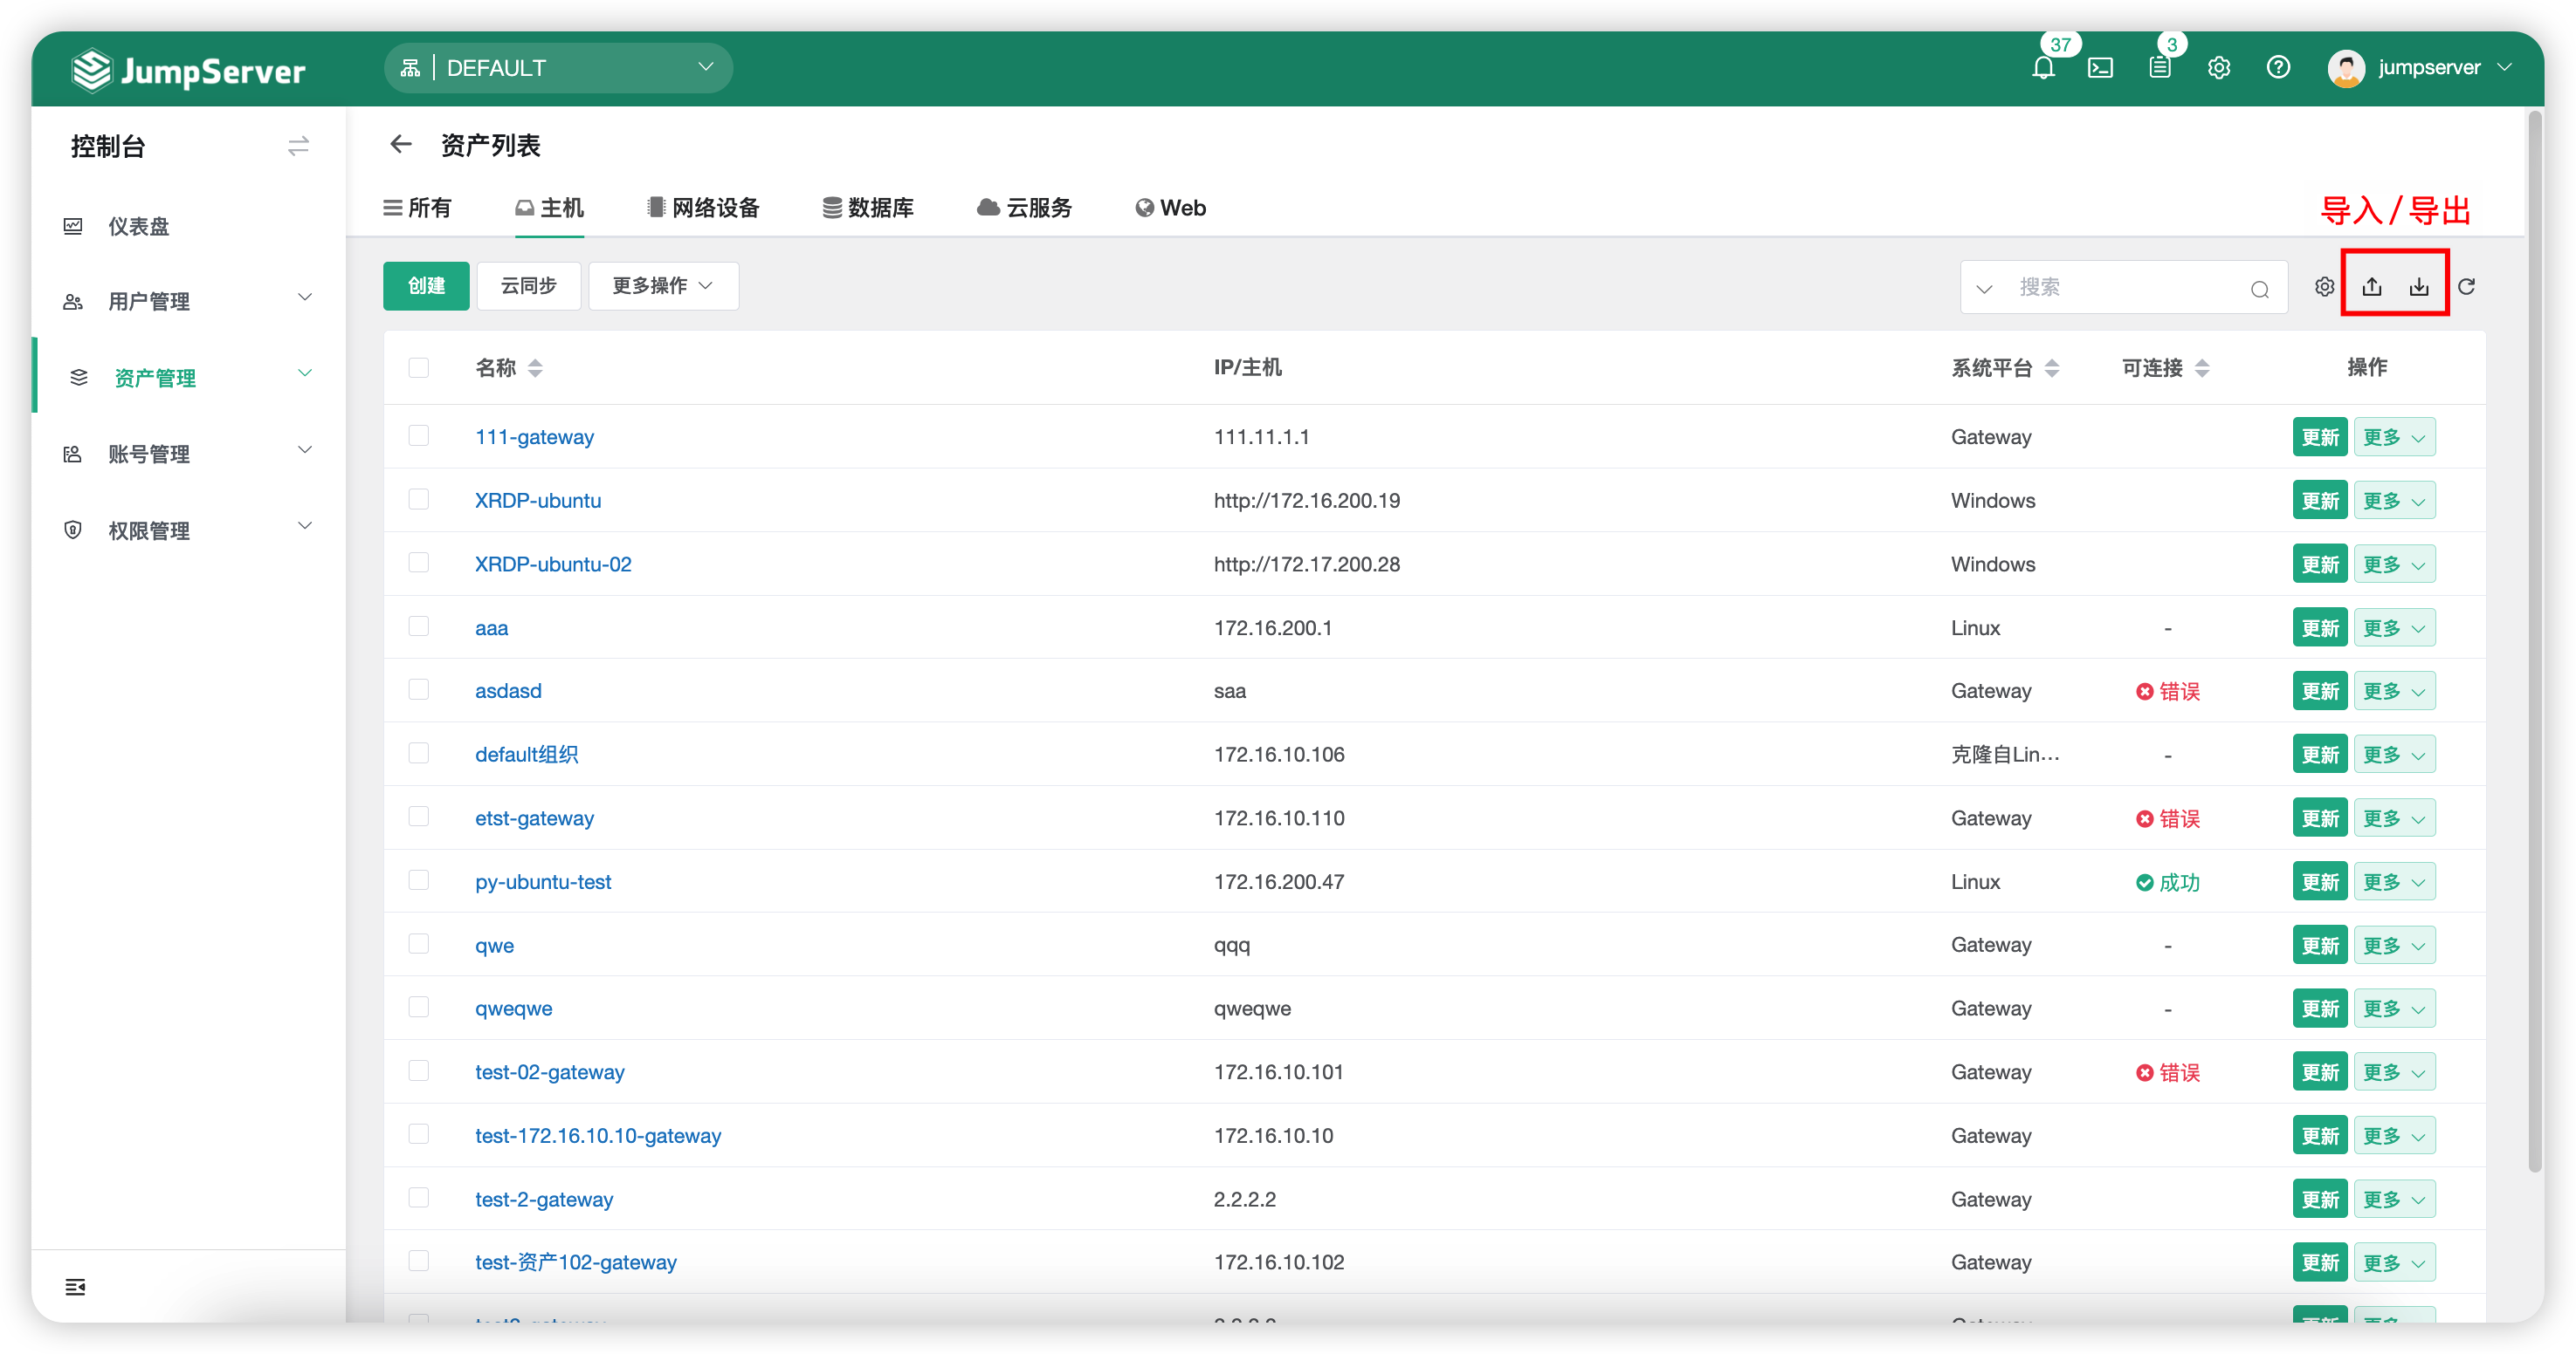Viewport: 2576px width, 1354px height.
Task: Open the web terminal icon
Action: 2100,68
